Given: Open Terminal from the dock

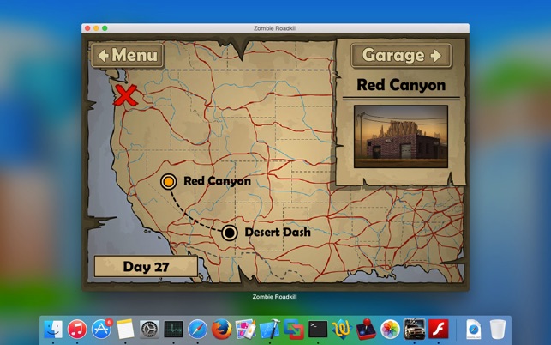Looking at the screenshot, I should click(x=318, y=330).
